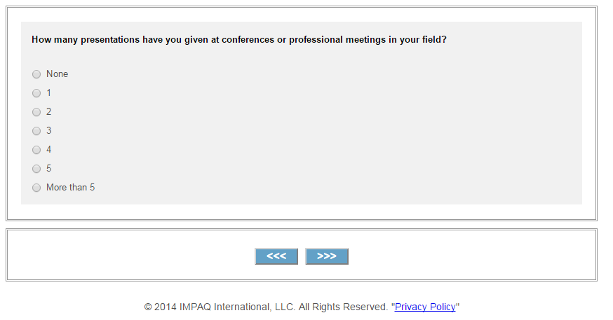Click the answer label text "4"
Screen dimensions: 613x320
pyautogui.click(x=49, y=149)
